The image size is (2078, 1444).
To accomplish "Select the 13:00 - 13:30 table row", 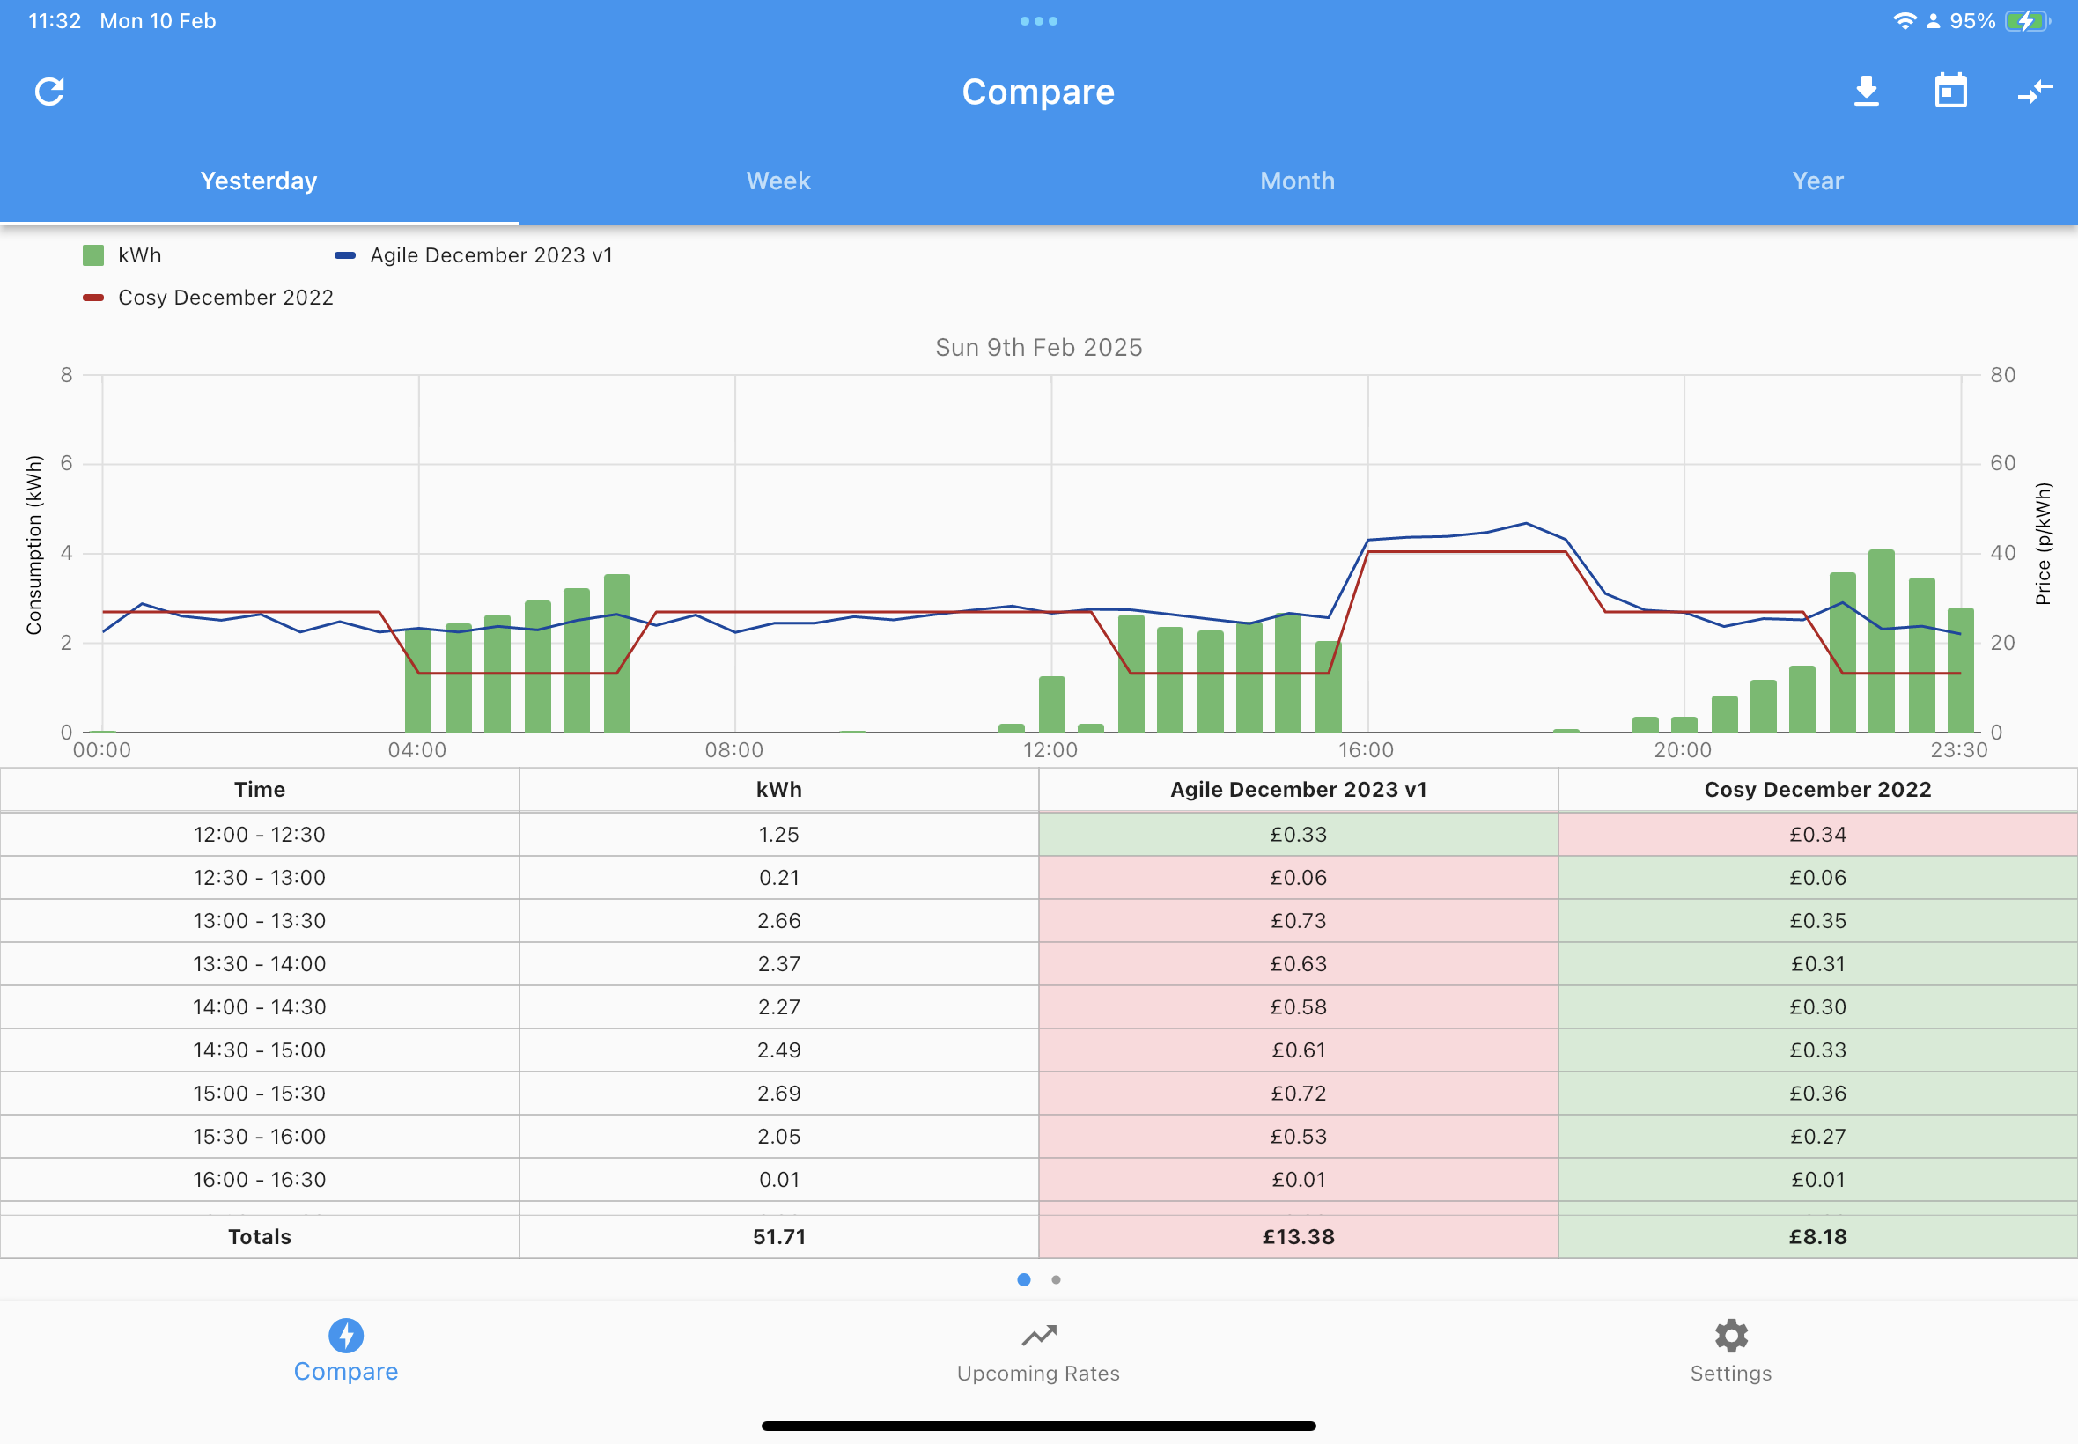I will (1038, 921).
